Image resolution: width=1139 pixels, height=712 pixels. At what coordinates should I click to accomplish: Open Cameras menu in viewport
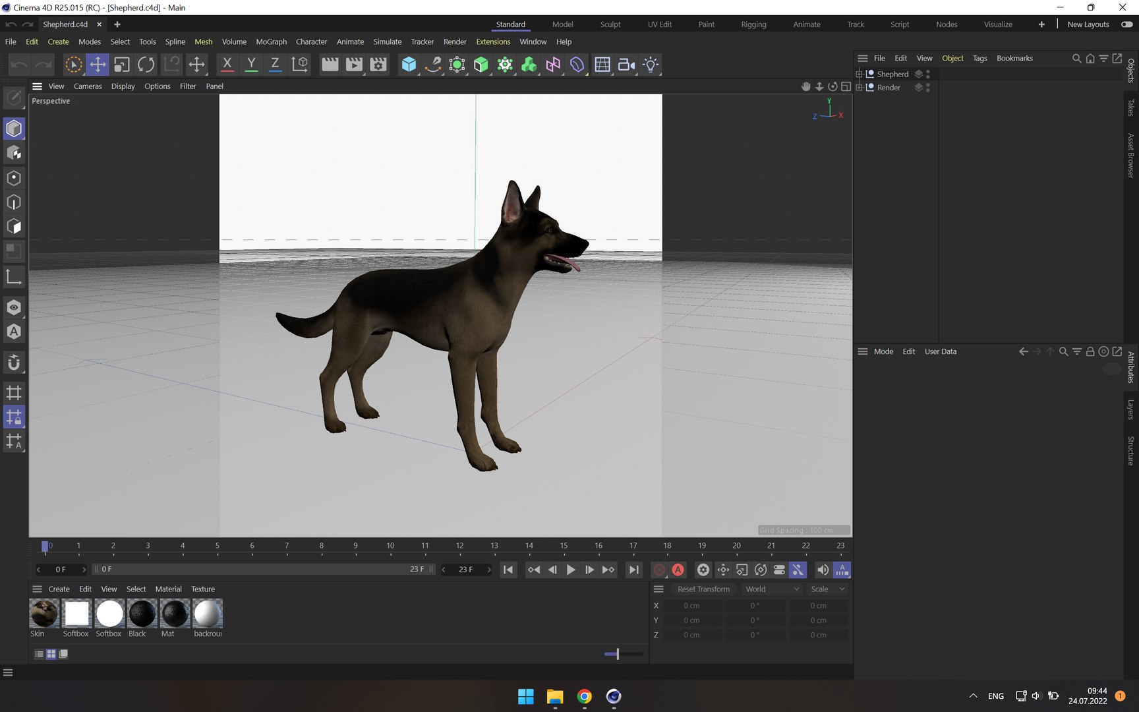point(88,86)
